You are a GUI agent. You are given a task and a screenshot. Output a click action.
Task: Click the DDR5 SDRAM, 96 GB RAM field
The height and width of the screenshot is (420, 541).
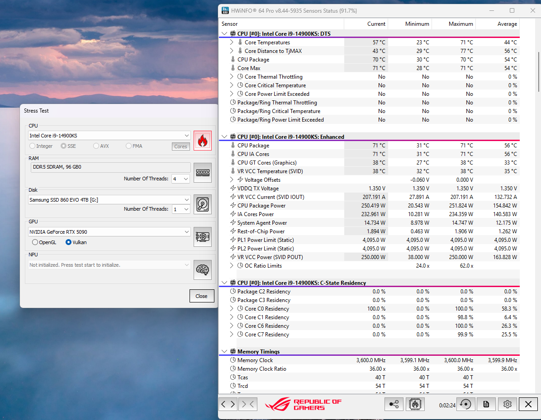tap(110, 167)
